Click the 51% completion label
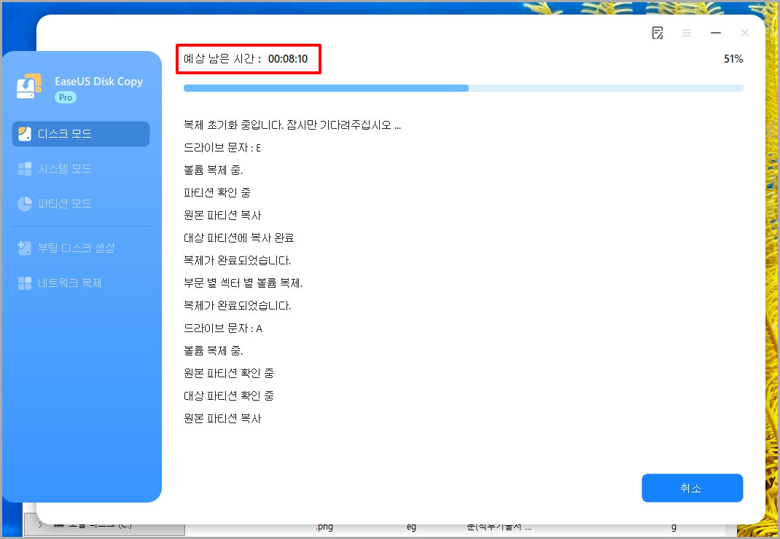 coord(733,58)
